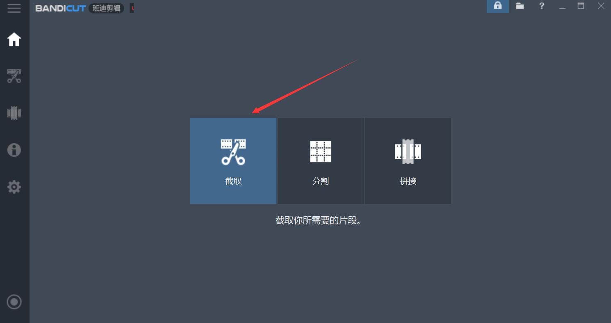
Task: Minimize the Bandicut window
Action: coord(562,6)
